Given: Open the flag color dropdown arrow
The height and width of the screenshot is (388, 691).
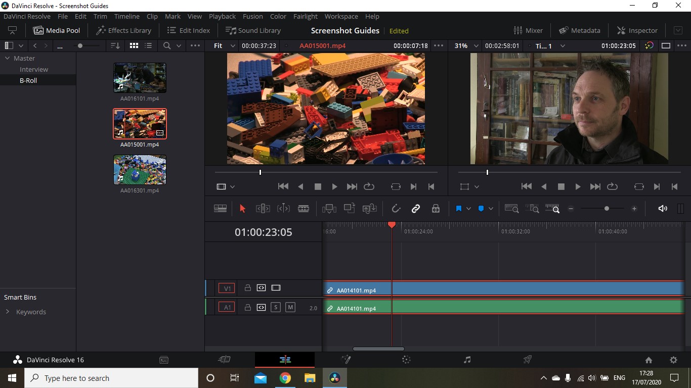Looking at the screenshot, I should pyautogui.click(x=468, y=209).
